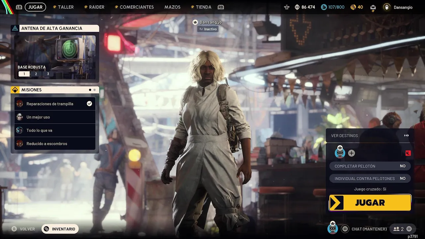Open mission Reducido a escombros
425x239 pixels.
click(55, 143)
